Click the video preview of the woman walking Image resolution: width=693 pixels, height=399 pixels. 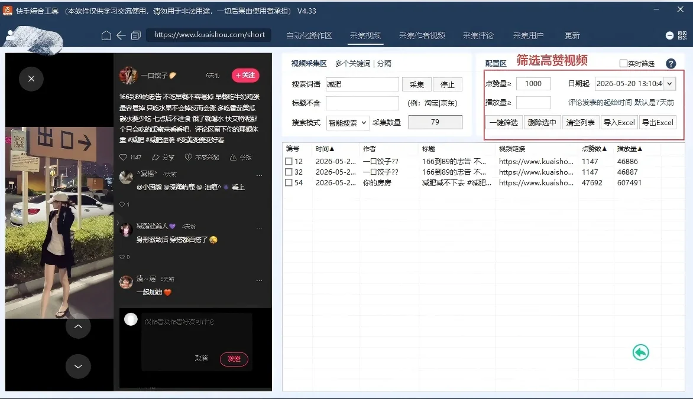point(59,223)
